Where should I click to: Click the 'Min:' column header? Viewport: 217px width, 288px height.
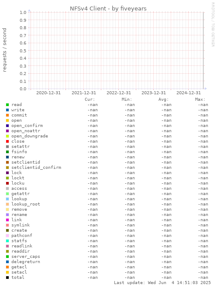pyautogui.click(x=127, y=99)
